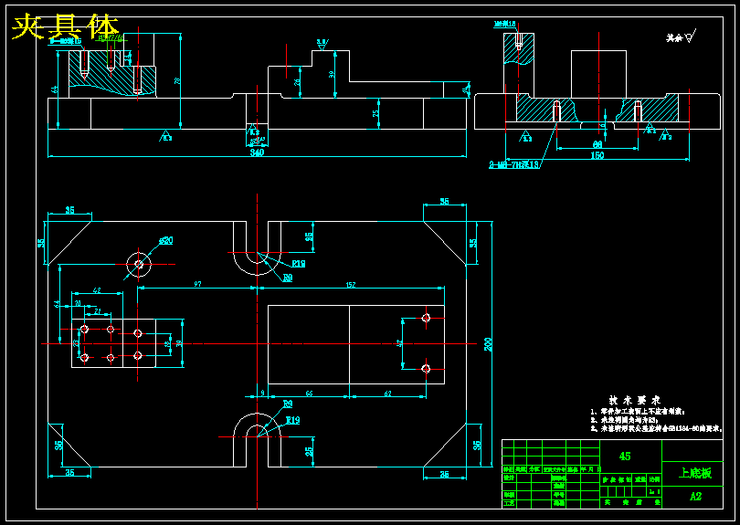Select the 45 material entry in title block
The image size is (740, 525).
tap(625, 457)
